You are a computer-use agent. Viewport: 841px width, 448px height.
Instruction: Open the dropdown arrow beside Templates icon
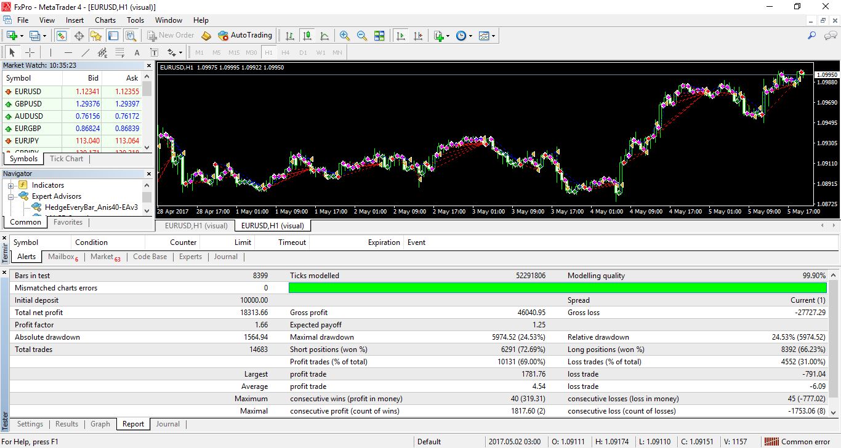click(493, 36)
